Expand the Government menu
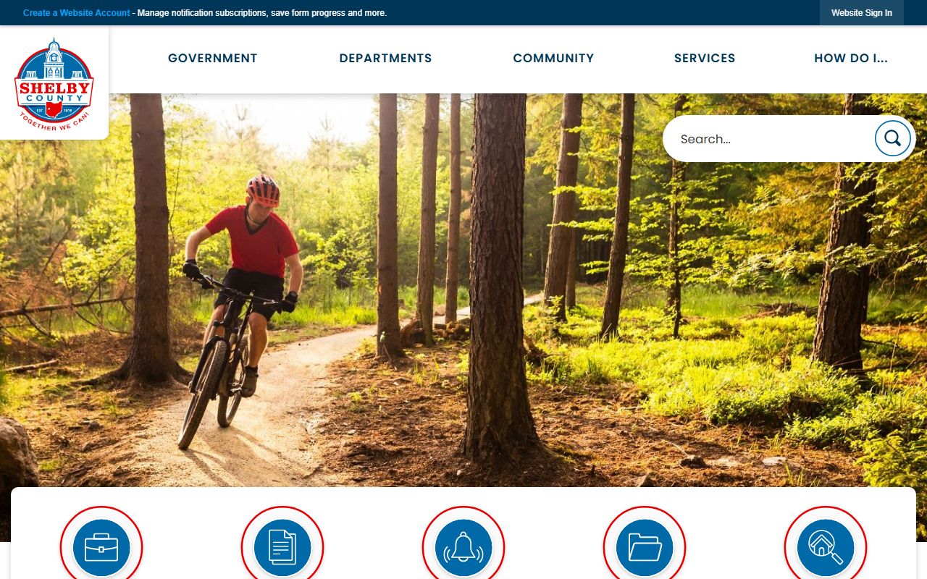Screen dimensions: 927x579 [213, 58]
